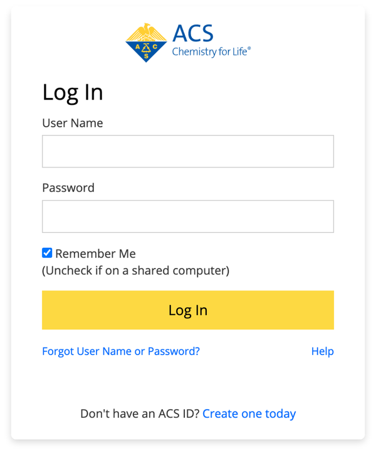The height and width of the screenshot is (453, 376).
Task: Click the shared computer uncheck note
Action: (x=135, y=271)
